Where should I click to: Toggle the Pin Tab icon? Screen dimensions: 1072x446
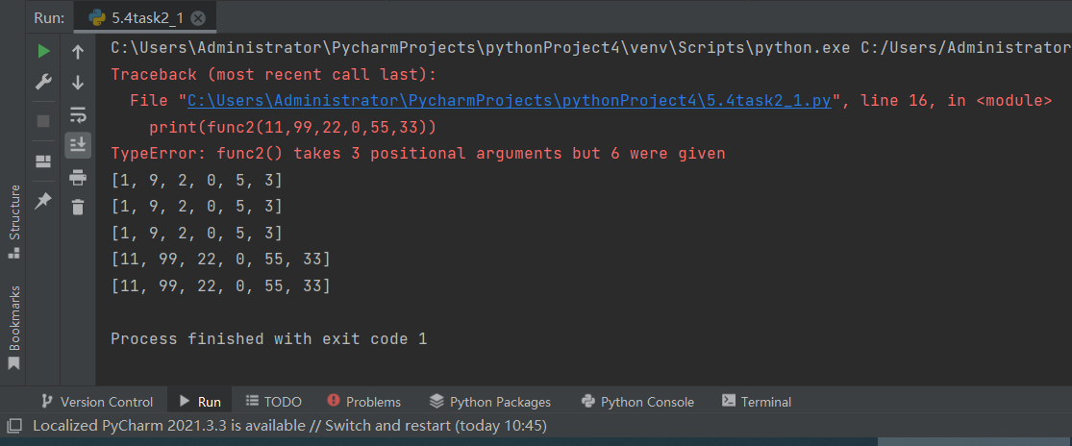43,201
